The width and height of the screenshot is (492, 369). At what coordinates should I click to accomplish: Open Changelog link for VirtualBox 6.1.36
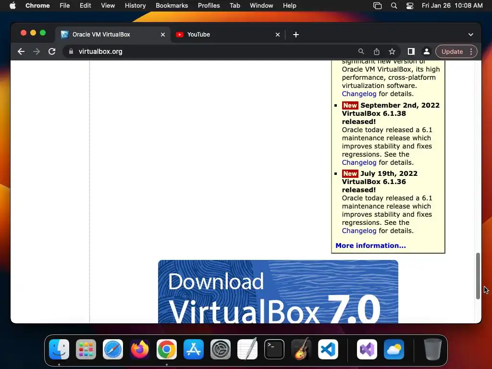pyautogui.click(x=359, y=231)
